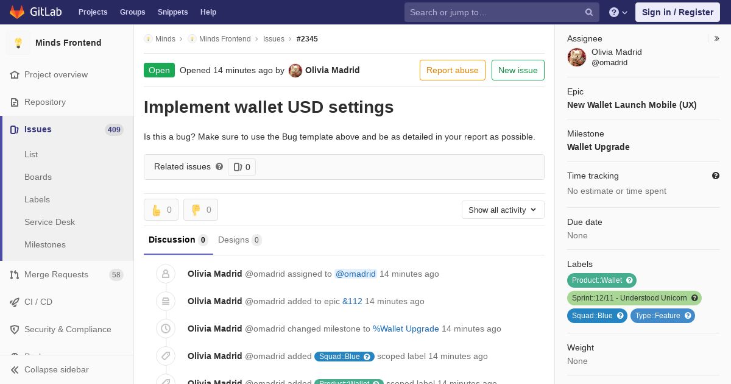Click the Merge Requests icon
This screenshot has width=731, height=384.
tap(15, 274)
